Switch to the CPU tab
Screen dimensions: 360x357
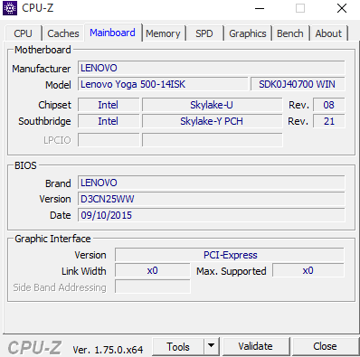pyautogui.click(x=23, y=33)
